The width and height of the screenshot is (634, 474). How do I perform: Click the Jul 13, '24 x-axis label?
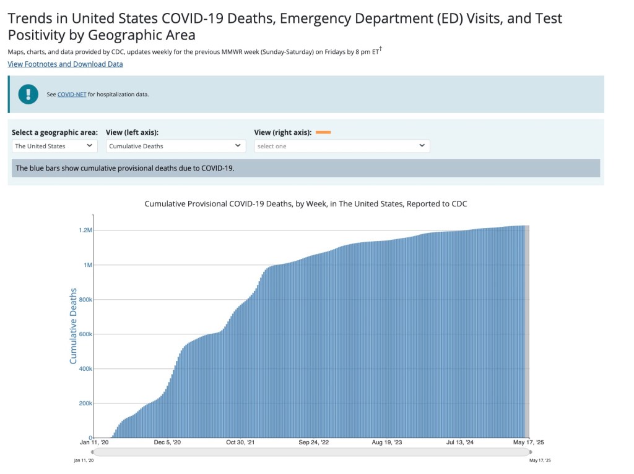tap(460, 442)
